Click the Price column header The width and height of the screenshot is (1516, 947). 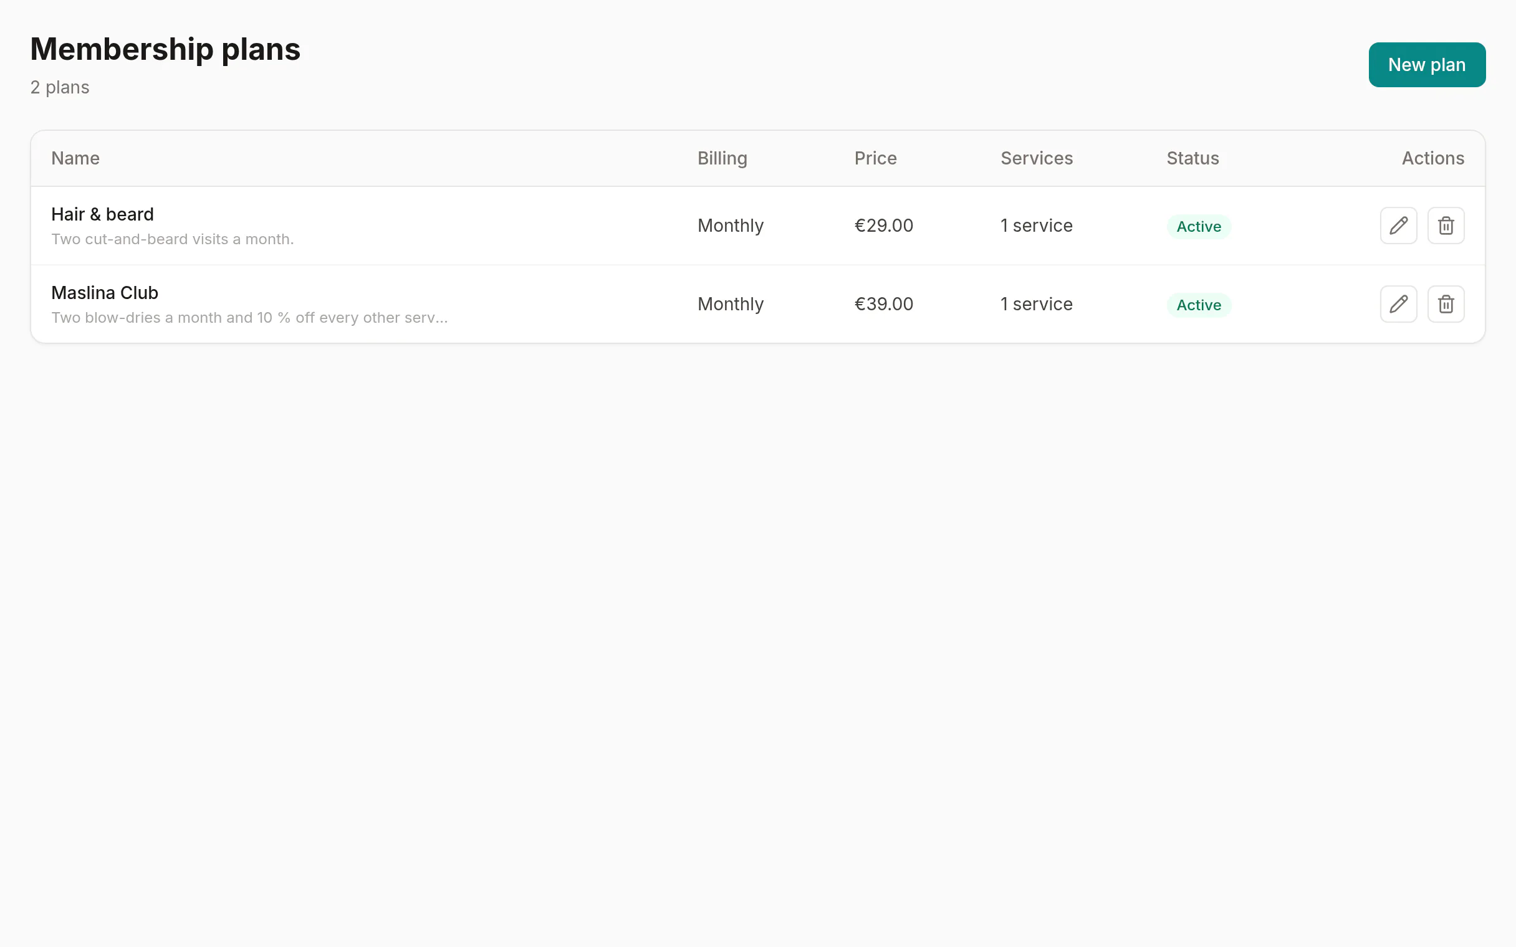tap(875, 158)
